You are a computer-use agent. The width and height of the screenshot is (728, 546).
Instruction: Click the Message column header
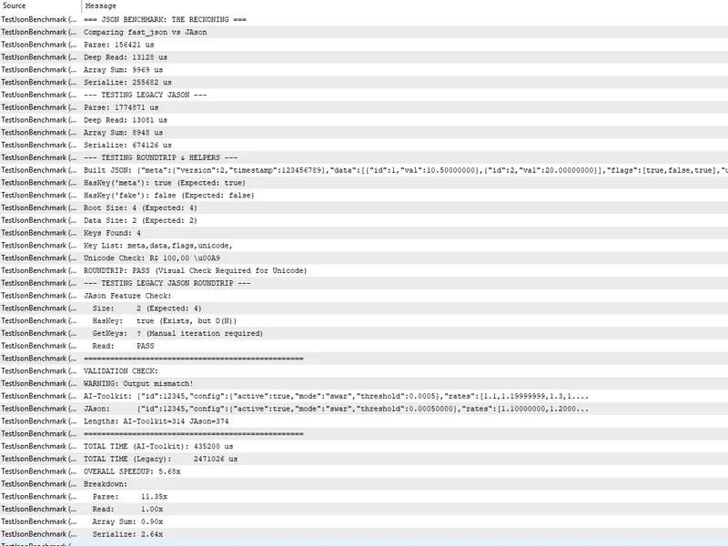pos(404,6)
